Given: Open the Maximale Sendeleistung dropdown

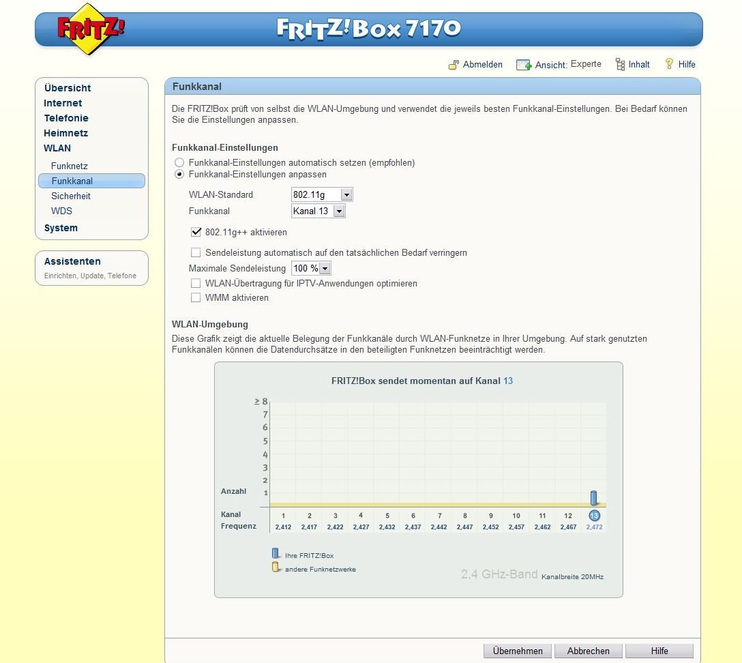Looking at the screenshot, I should [x=311, y=268].
